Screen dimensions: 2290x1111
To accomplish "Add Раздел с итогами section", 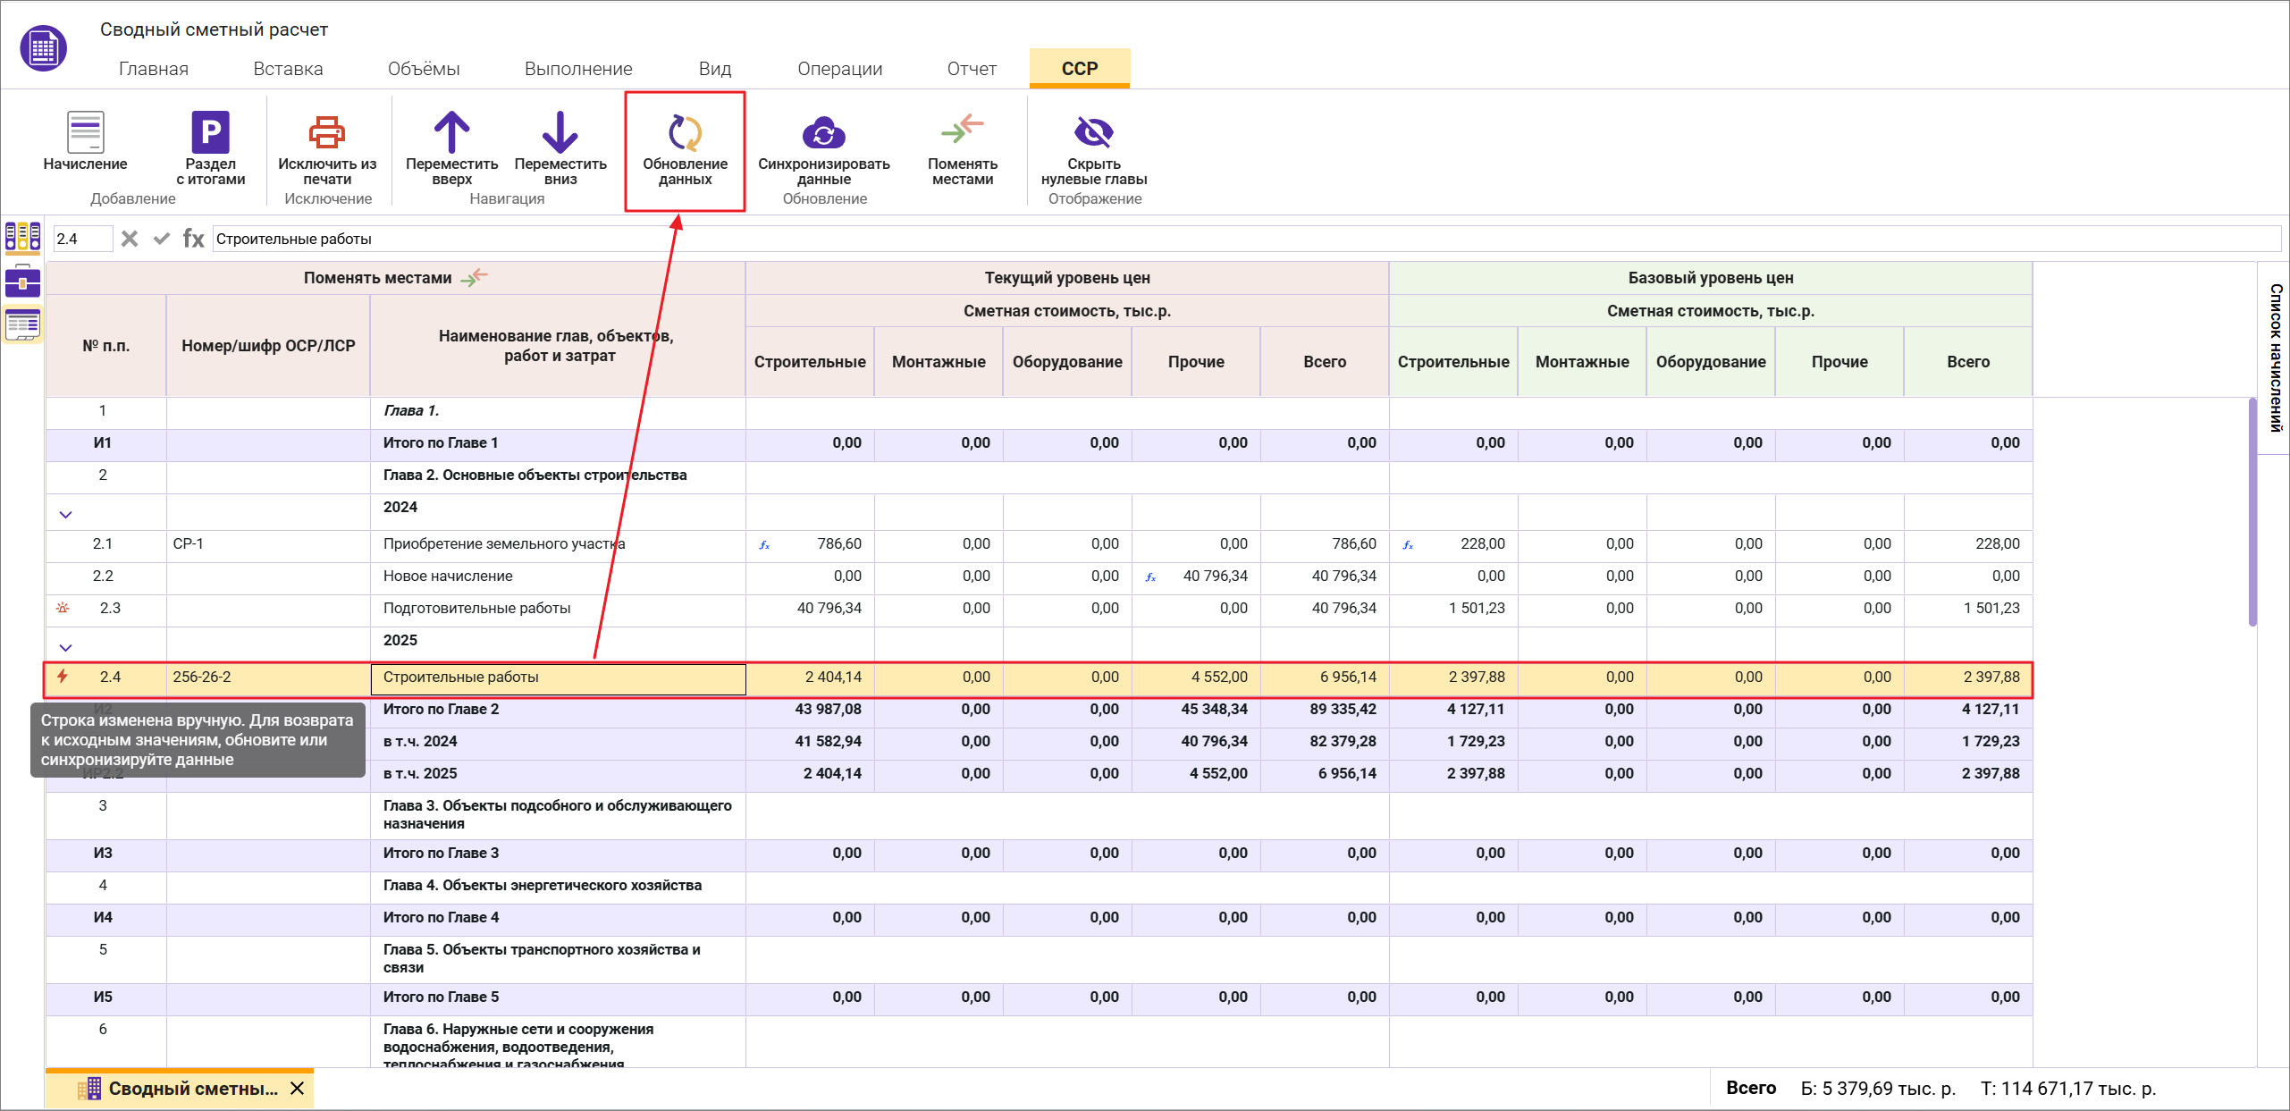I will [x=210, y=132].
